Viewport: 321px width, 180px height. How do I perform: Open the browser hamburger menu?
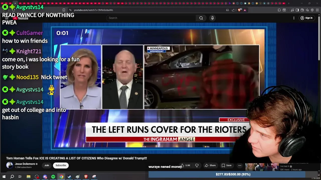coord(318,10)
